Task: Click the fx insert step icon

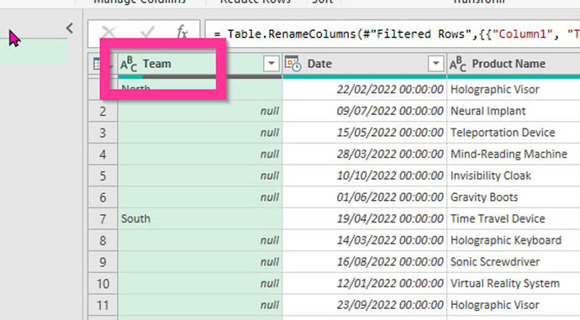Action: 182,33
